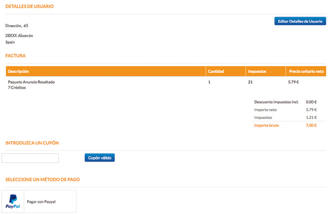Click the 'Seleccione un método de pago' heading
Viewport: 334px width, 214px height.
click(x=42, y=180)
